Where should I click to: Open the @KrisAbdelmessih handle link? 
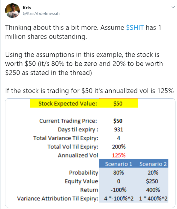(x=41, y=14)
